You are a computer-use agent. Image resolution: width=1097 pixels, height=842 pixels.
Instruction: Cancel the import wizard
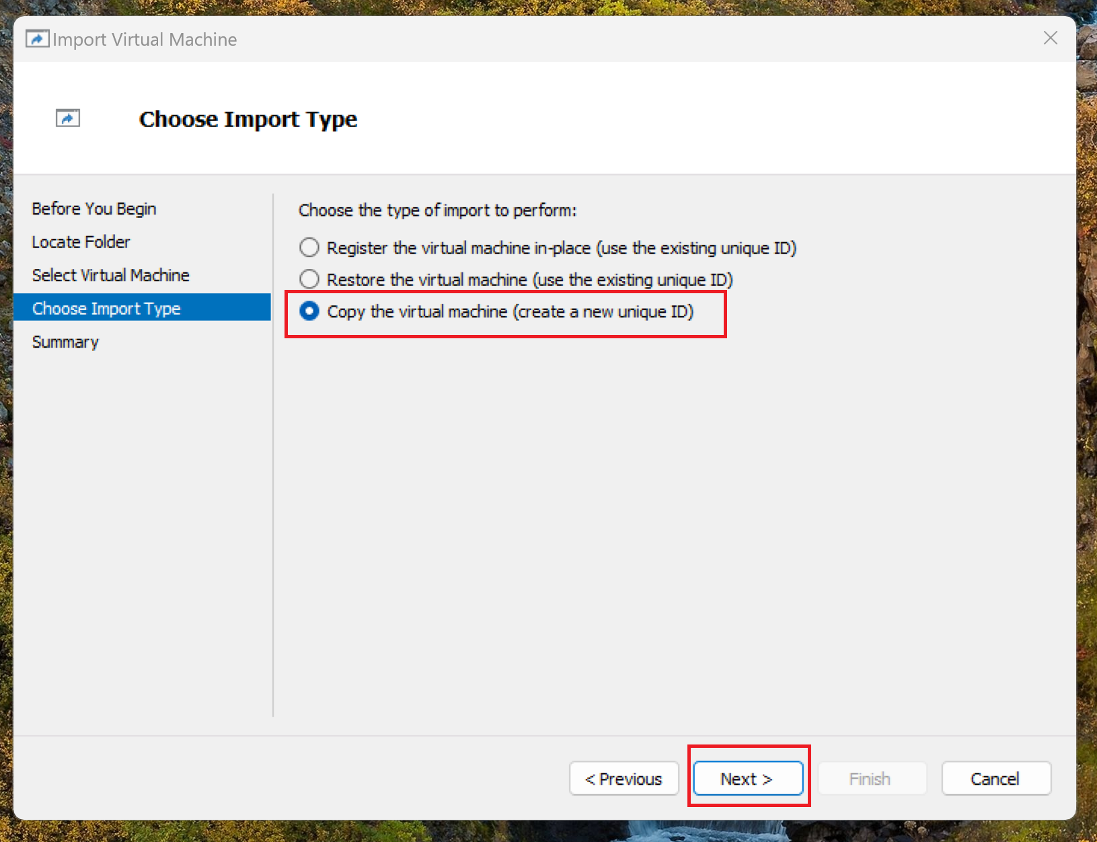pos(996,778)
